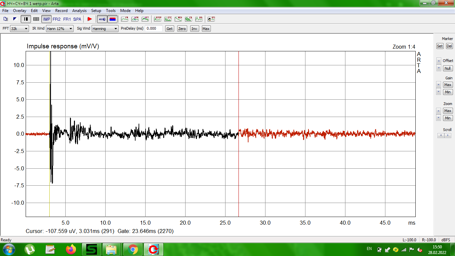Viewport: 455px width, 256px height.
Task: Open the CSD cumulative spectral decay icon
Action: 189,19
